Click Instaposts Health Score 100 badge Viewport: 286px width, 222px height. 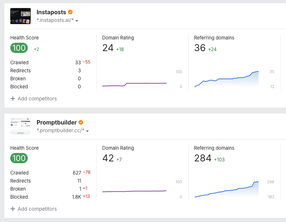pos(19,48)
